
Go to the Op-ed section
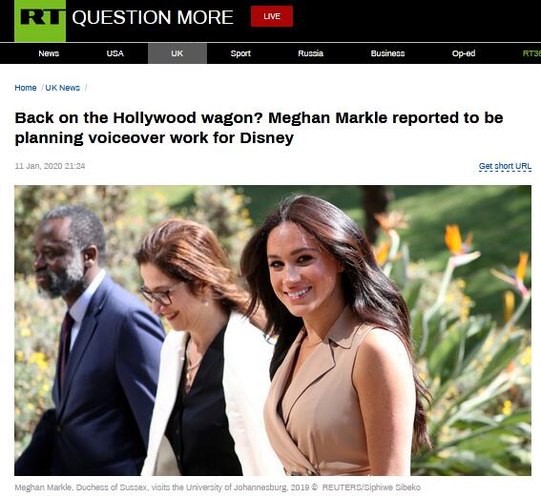464,53
